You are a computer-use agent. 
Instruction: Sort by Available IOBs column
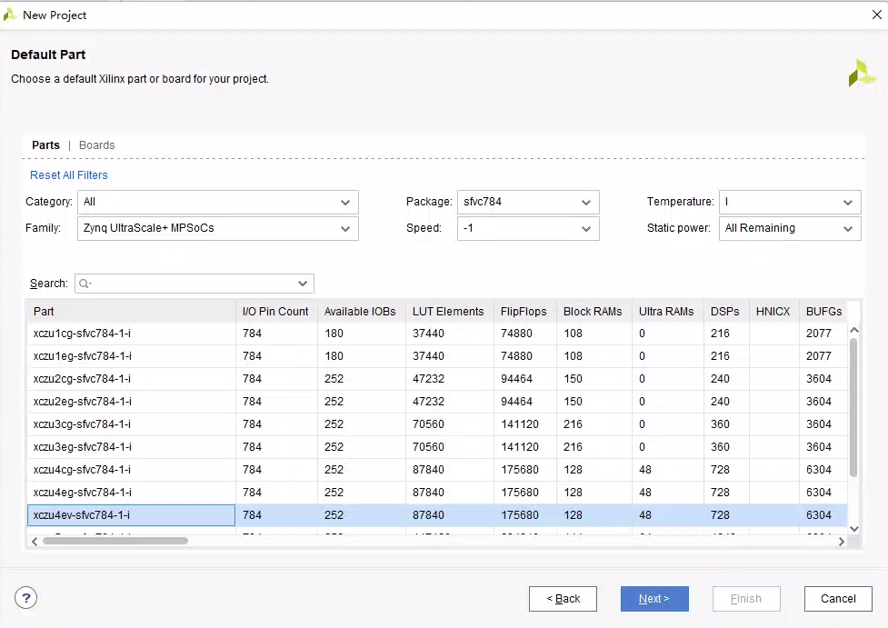pos(362,312)
